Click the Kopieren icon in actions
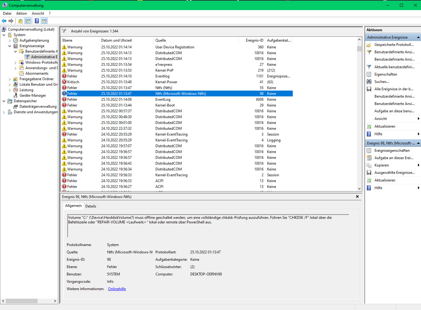Image resolution: width=421 pixels, height=310 pixels. [369, 165]
